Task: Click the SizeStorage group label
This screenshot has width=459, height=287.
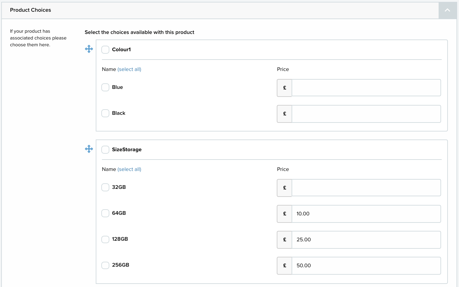Action: pos(127,149)
